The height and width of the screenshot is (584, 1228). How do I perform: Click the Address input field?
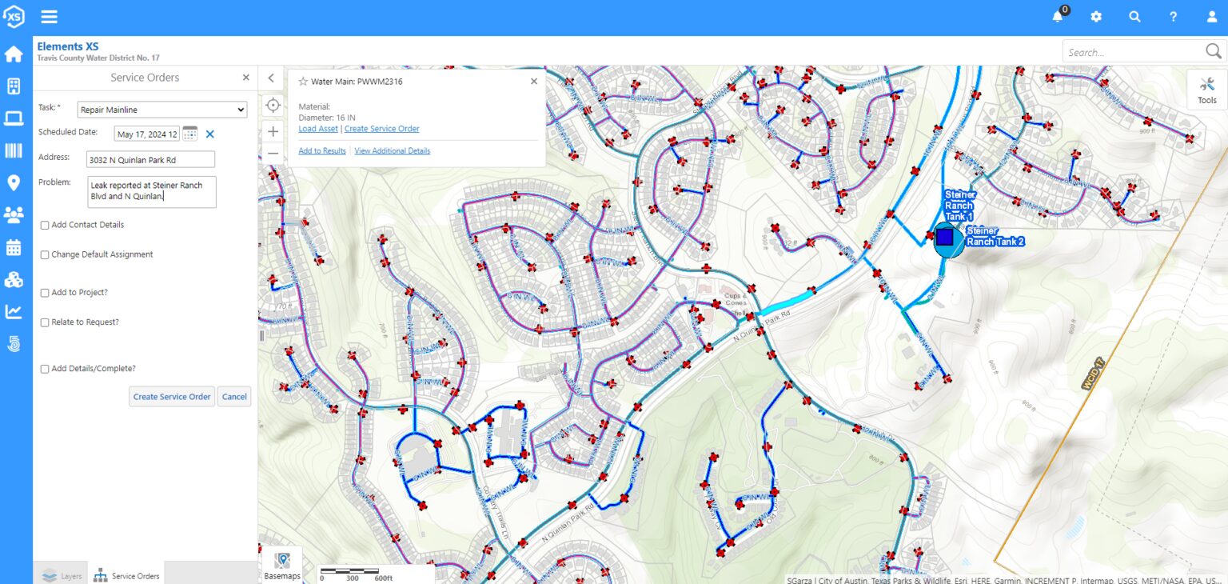click(x=150, y=160)
